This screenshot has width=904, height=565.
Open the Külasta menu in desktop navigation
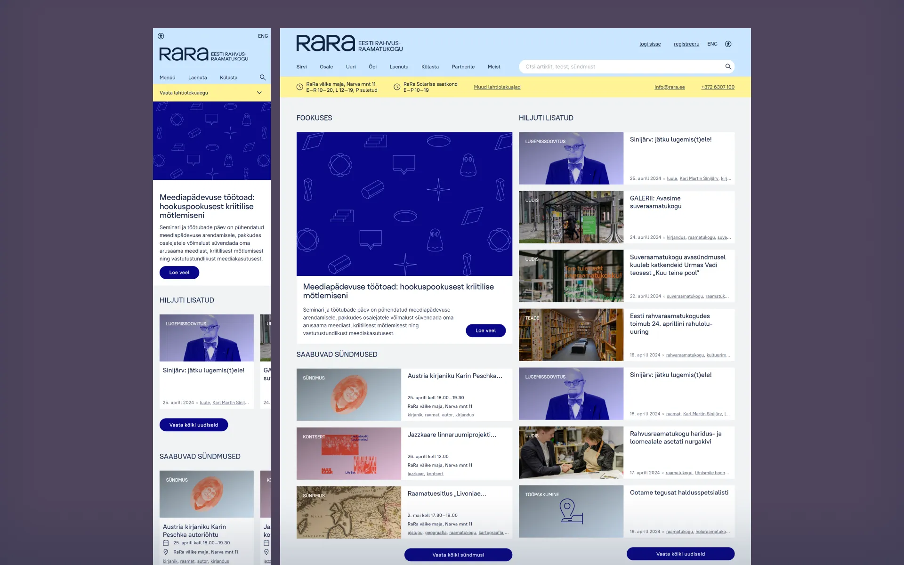tap(430, 67)
